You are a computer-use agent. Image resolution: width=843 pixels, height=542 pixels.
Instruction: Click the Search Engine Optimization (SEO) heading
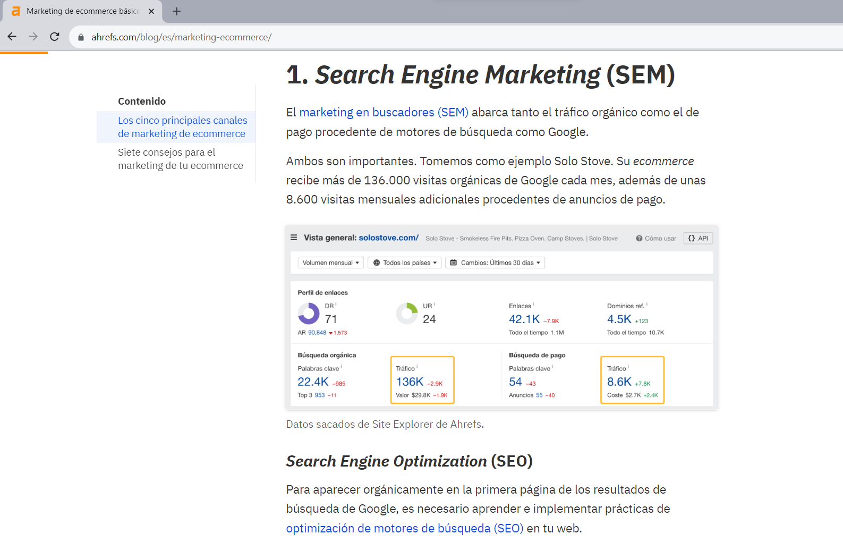point(409,461)
